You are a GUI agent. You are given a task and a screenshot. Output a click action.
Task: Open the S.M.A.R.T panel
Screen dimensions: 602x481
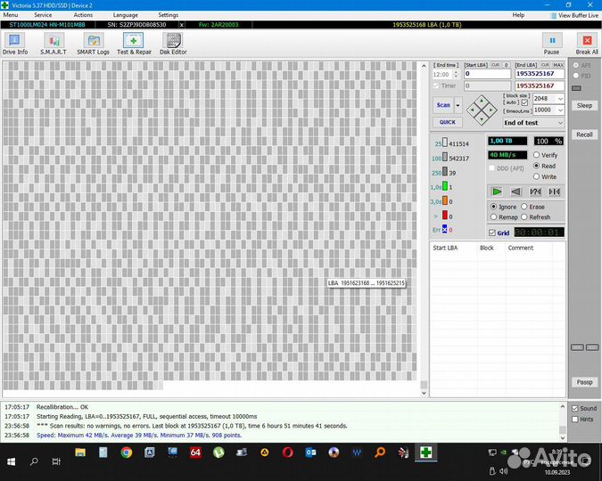(x=54, y=45)
